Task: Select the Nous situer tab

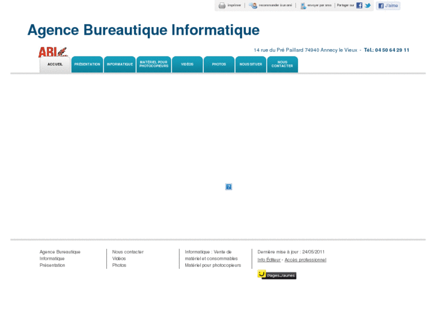Action: coord(251,64)
